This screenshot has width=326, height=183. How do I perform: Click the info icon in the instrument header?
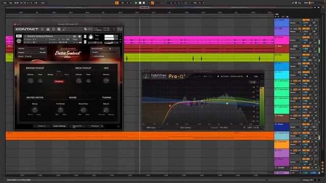click(x=79, y=36)
